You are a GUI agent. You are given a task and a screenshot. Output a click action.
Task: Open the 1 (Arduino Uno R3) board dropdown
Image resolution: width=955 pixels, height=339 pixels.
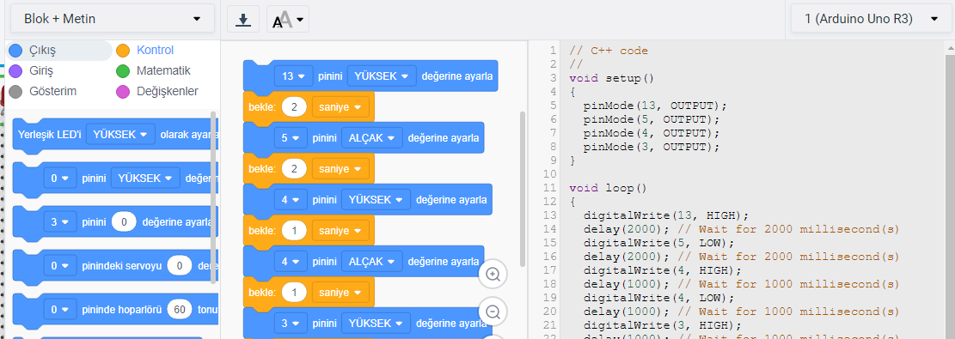pos(871,19)
